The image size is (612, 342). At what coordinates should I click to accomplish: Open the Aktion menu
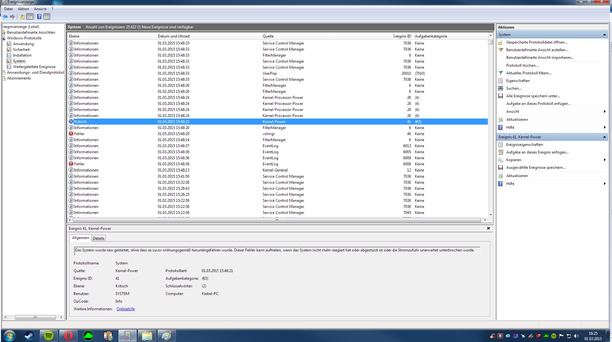coord(23,9)
